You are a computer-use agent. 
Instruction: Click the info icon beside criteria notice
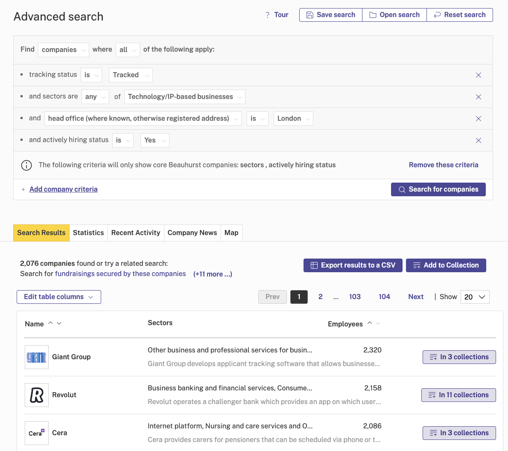[26, 165]
